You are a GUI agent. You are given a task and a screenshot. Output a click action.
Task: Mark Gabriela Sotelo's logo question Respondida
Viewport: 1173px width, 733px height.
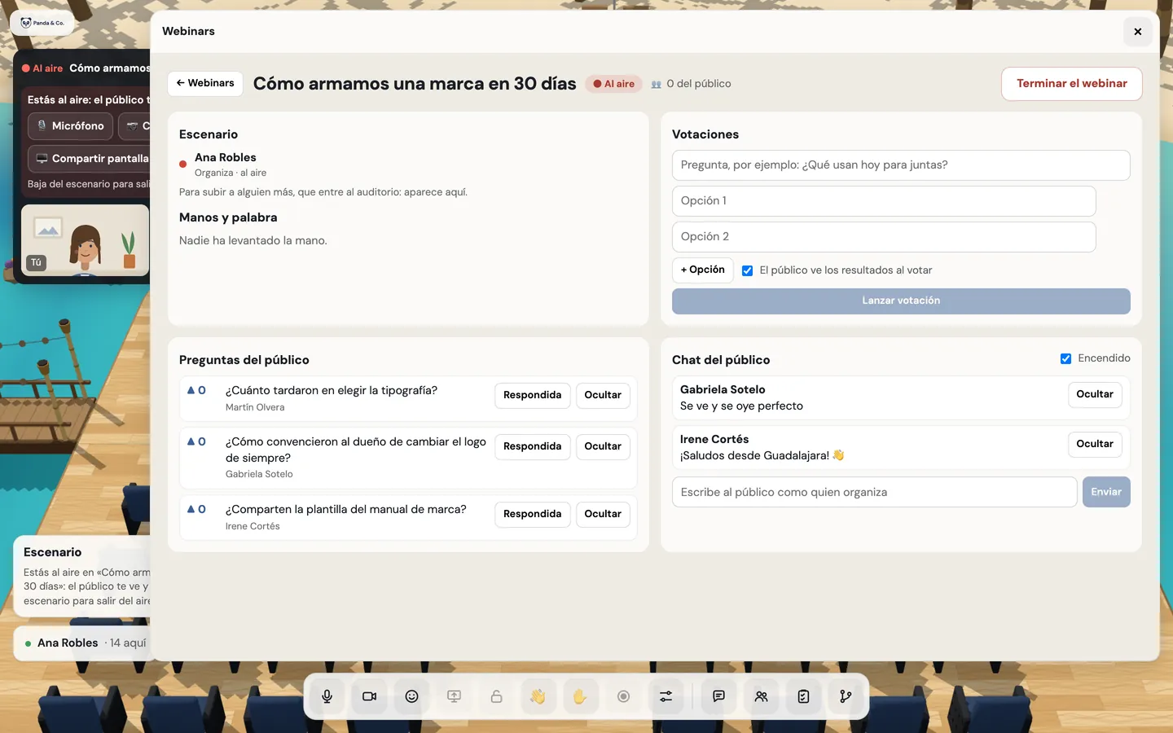point(532,446)
